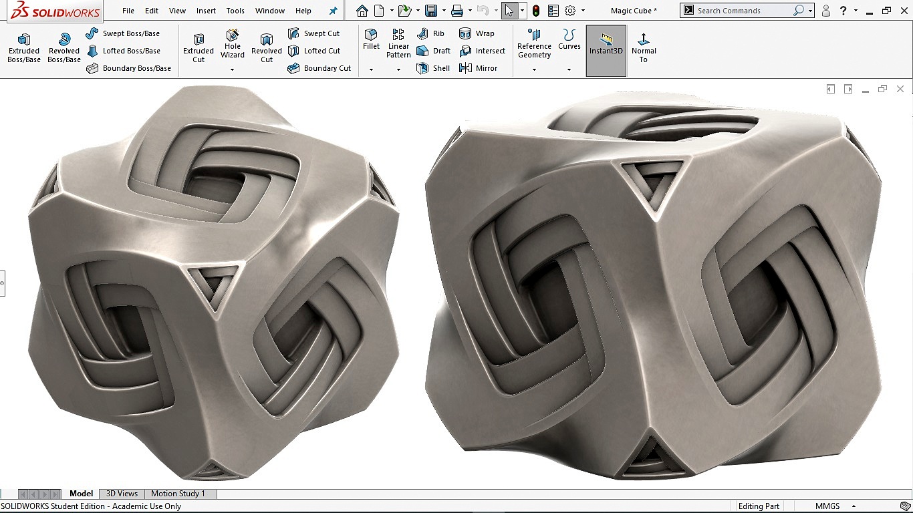Select the Revolved Boss/Base tool
The height and width of the screenshot is (513, 913).
[64, 48]
